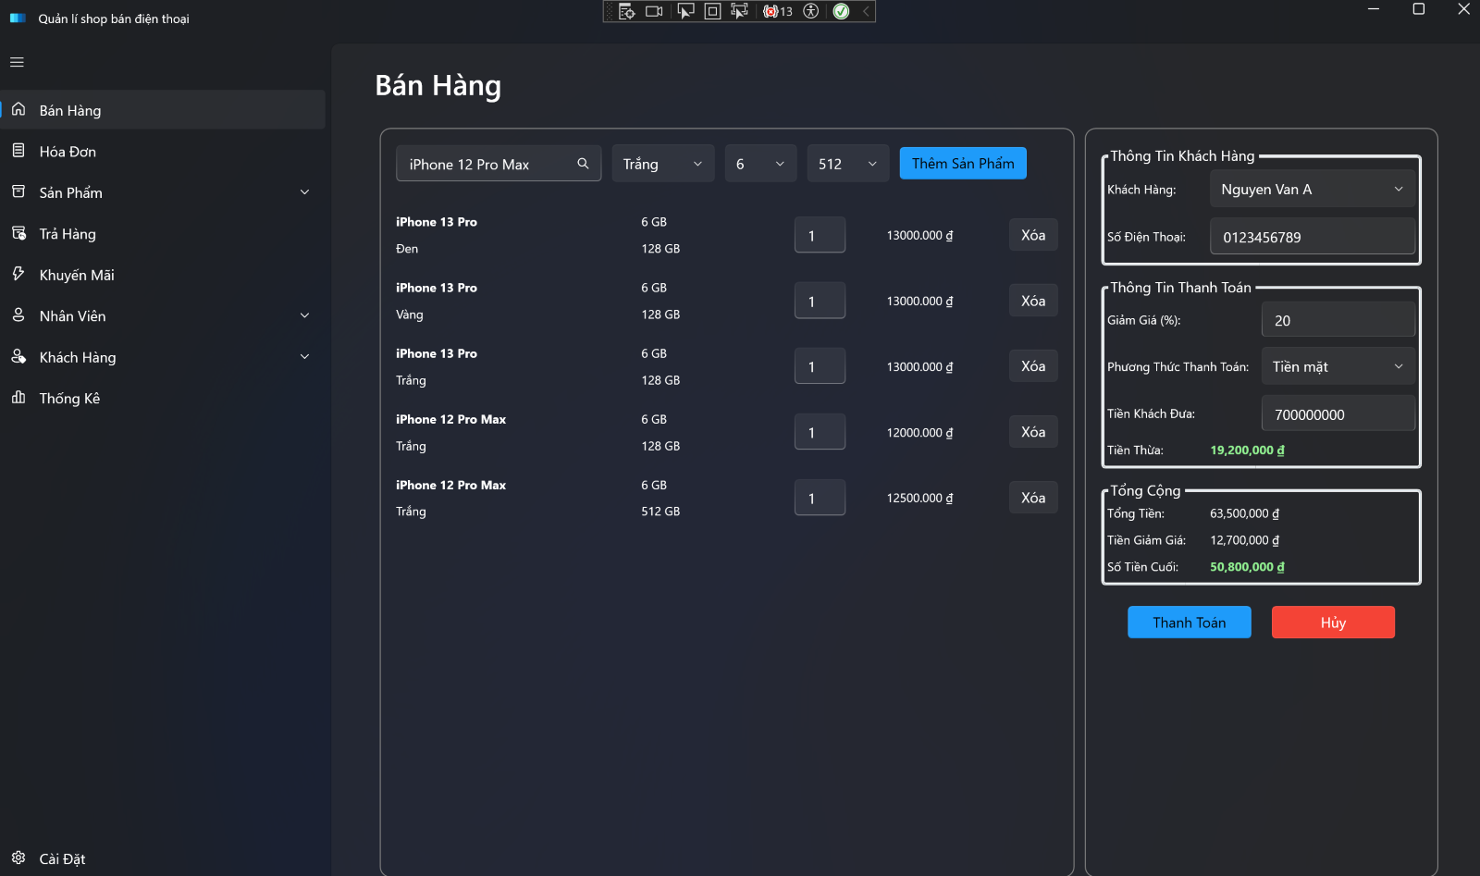
Task: Expand the Nhân Viên submenu
Action: pos(304,315)
